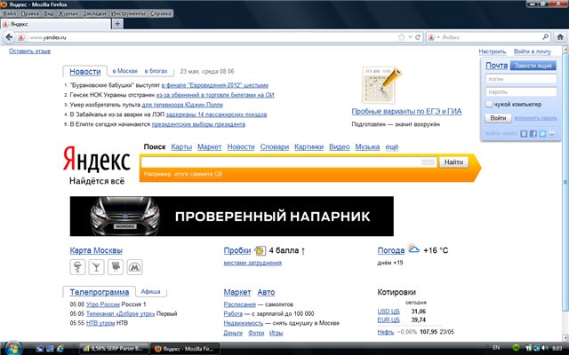The width and height of the screenshot is (569, 355).
Task: Click the Найти search button
Action: pos(453,162)
